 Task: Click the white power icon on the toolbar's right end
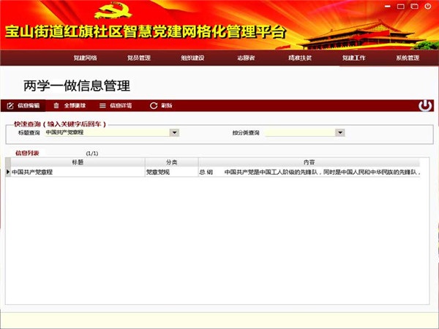(x=425, y=105)
